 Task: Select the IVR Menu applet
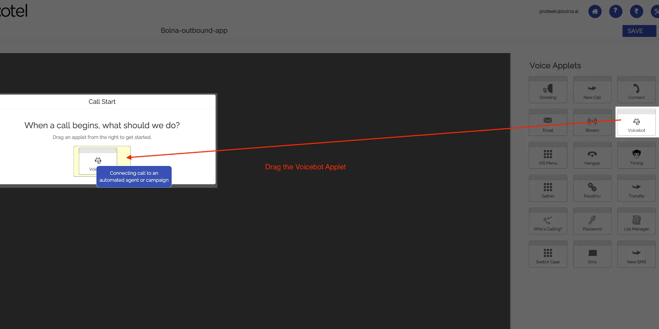548,156
